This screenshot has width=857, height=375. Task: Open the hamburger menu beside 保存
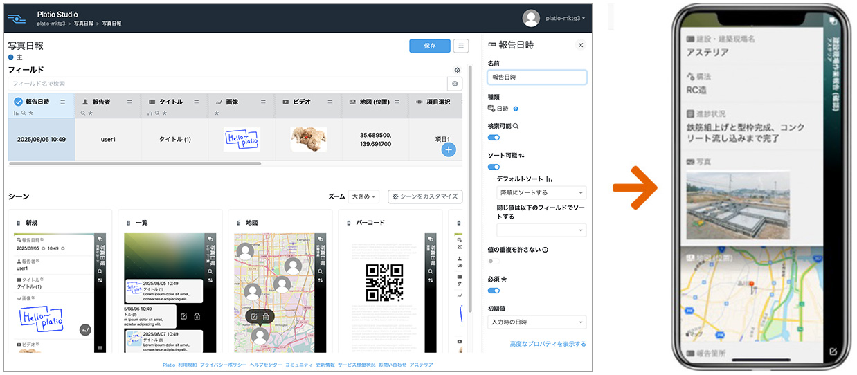pyautogui.click(x=460, y=46)
